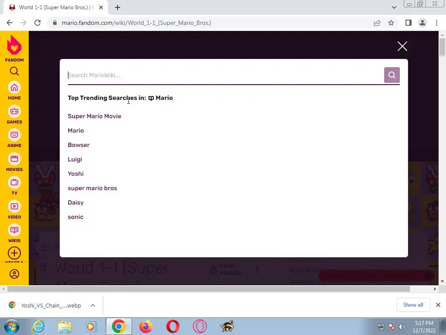This screenshot has height=335, width=446.
Task: Click the Start a Wiki plus icon
Action: [x=14, y=253]
